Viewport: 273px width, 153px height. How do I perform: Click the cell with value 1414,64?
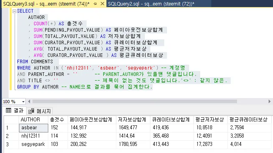[133, 136]
